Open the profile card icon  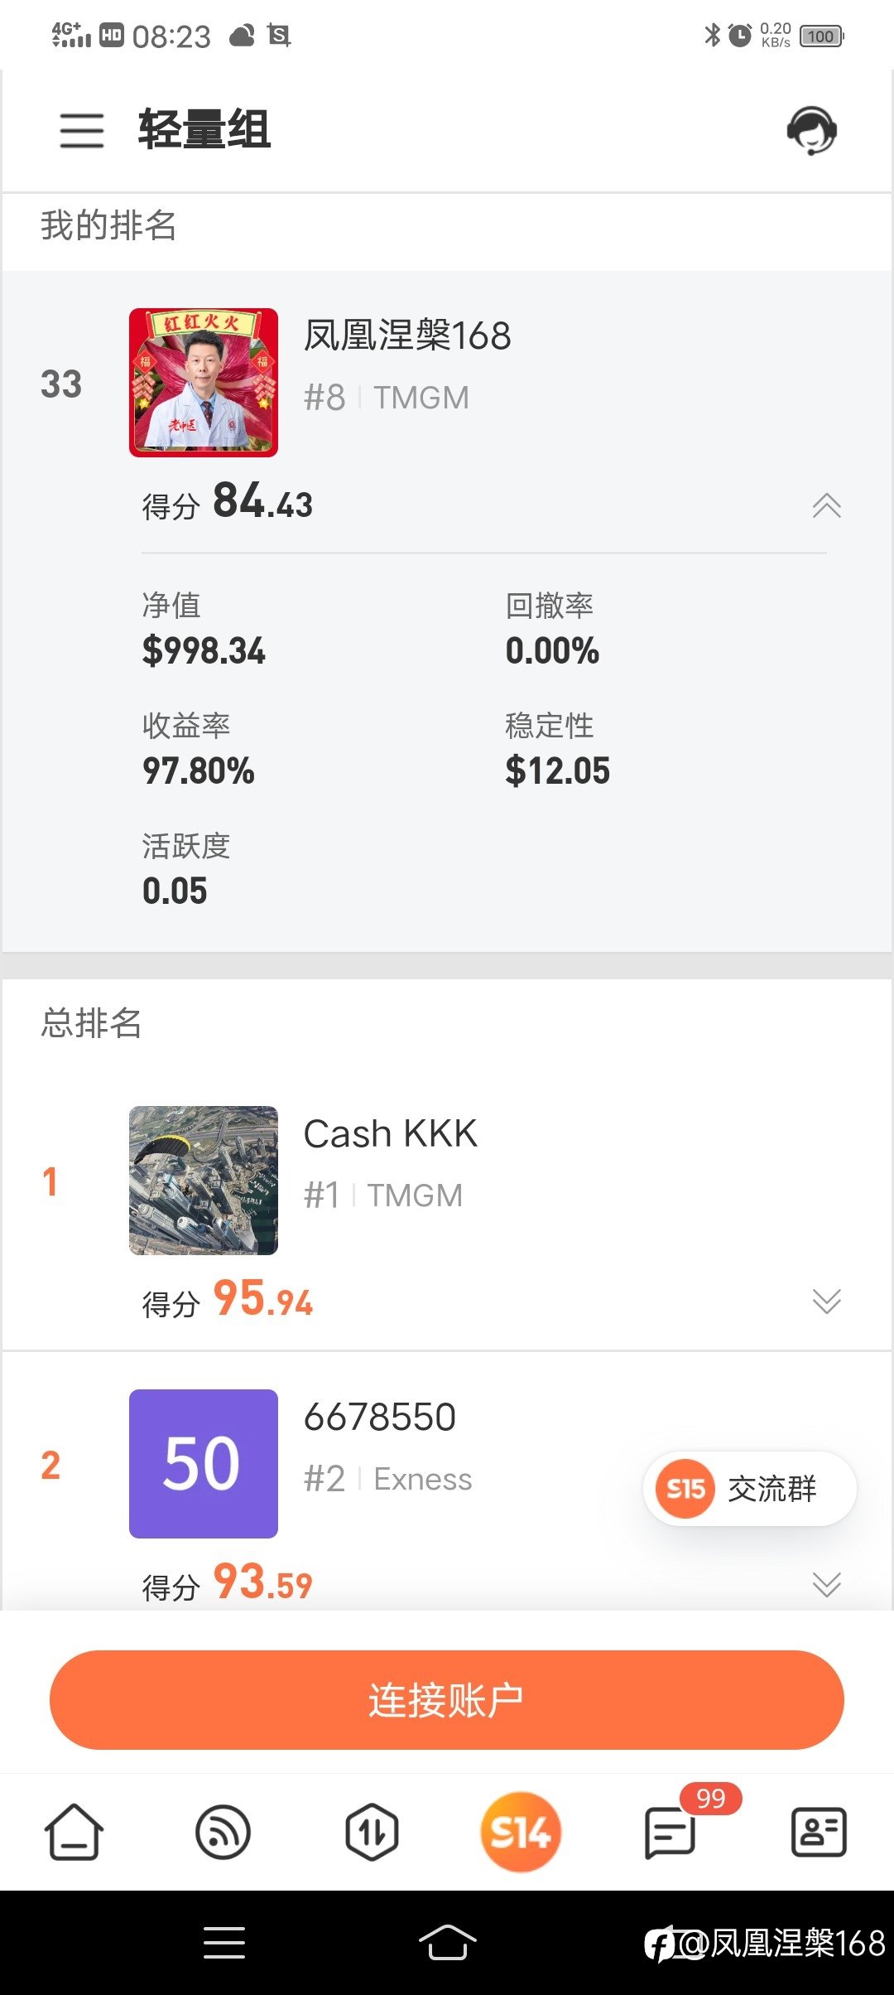pyautogui.click(x=819, y=1832)
